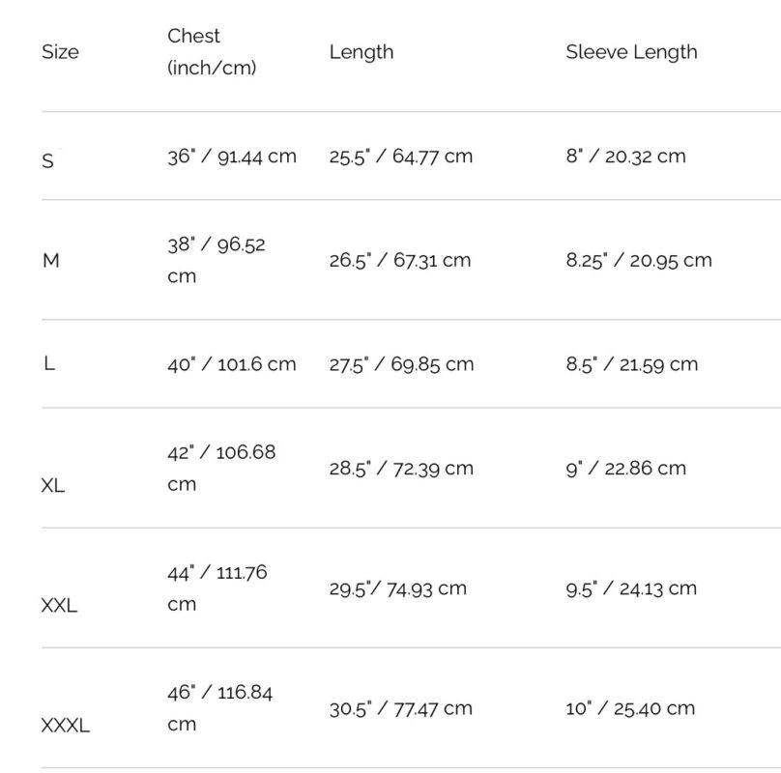Click length value 28.5" / 72.39 cm
This screenshot has width=781, height=773.
tap(401, 469)
